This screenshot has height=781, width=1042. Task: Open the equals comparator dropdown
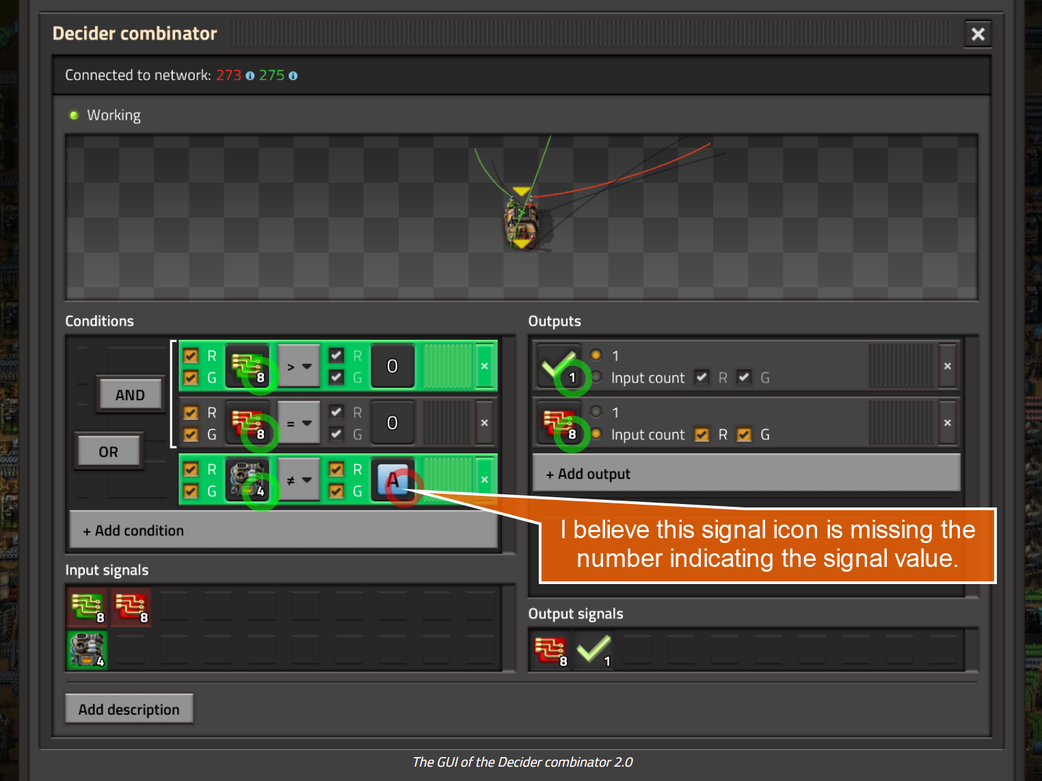point(299,423)
